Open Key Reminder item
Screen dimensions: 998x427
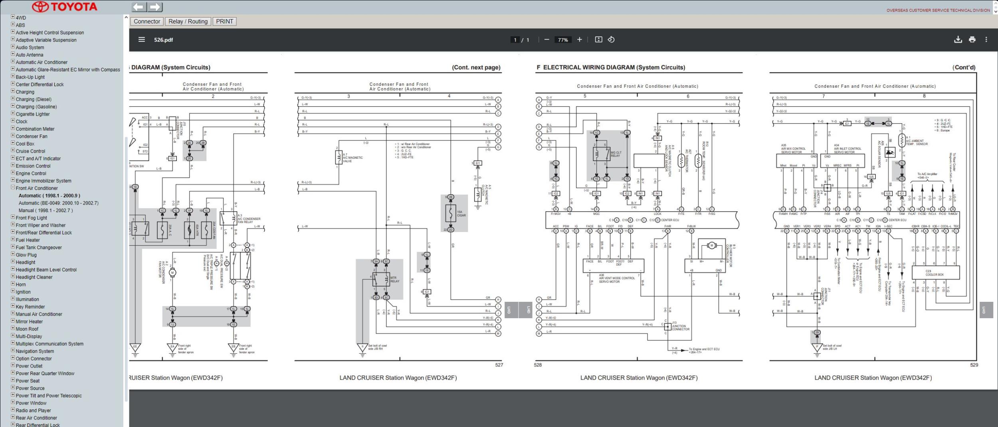tap(30, 307)
